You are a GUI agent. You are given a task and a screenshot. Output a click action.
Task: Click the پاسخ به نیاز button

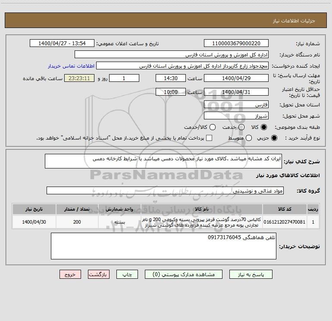[x=251, y=274]
